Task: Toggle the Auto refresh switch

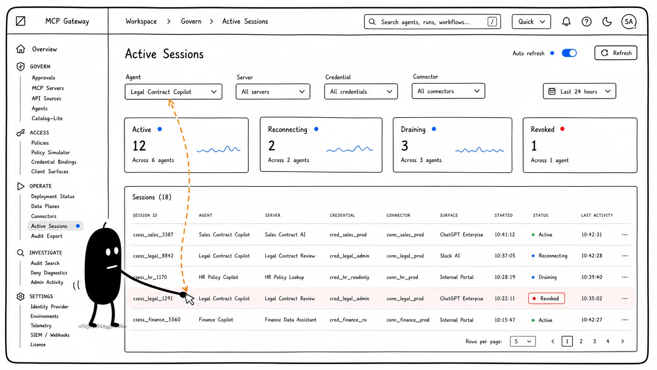Action: [569, 53]
